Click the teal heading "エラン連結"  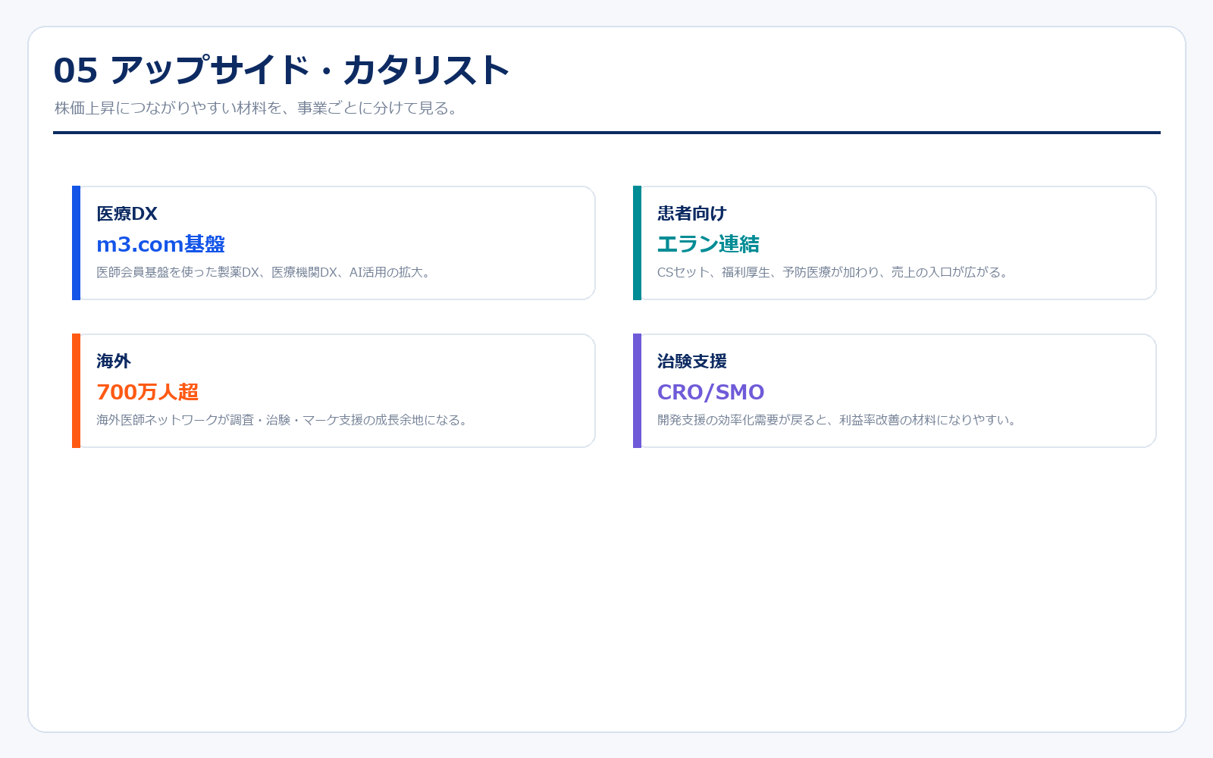pyautogui.click(x=708, y=244)
